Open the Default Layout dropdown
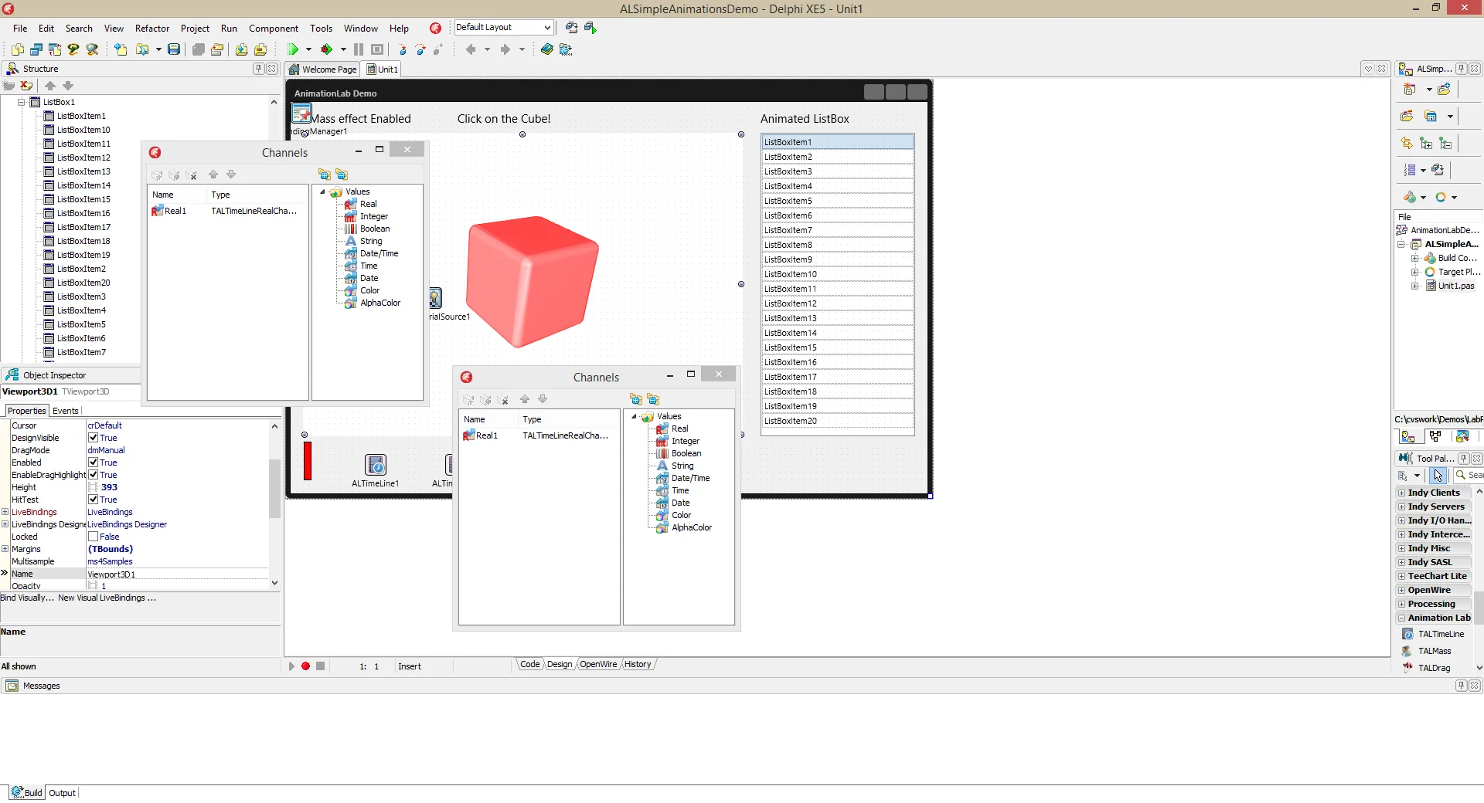1484x803 pixels. pos(503,27)
